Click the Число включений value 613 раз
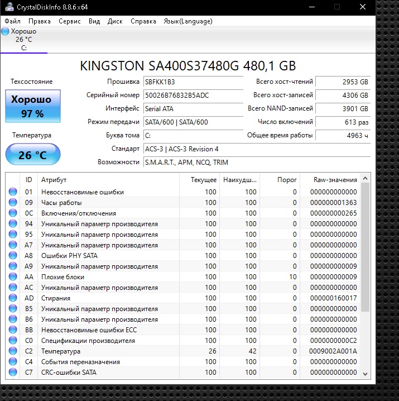399x401 pixels. click(343, 122)
